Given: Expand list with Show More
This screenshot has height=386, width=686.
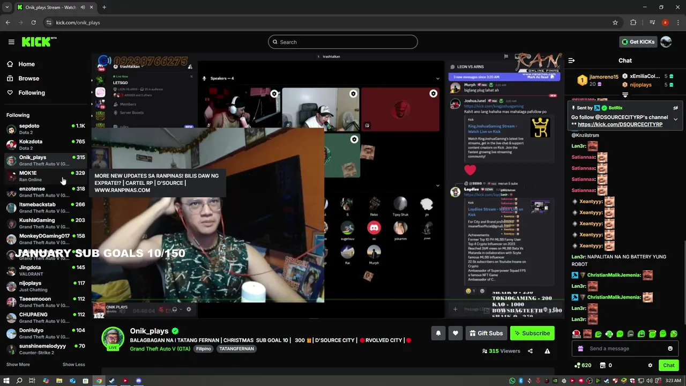Looking at the screenshot, I should click(18, 365).
